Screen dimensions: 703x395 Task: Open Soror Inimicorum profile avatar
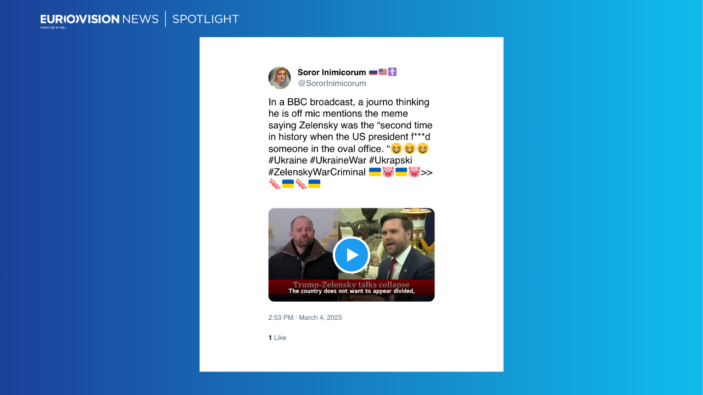(x=280, y=78)
